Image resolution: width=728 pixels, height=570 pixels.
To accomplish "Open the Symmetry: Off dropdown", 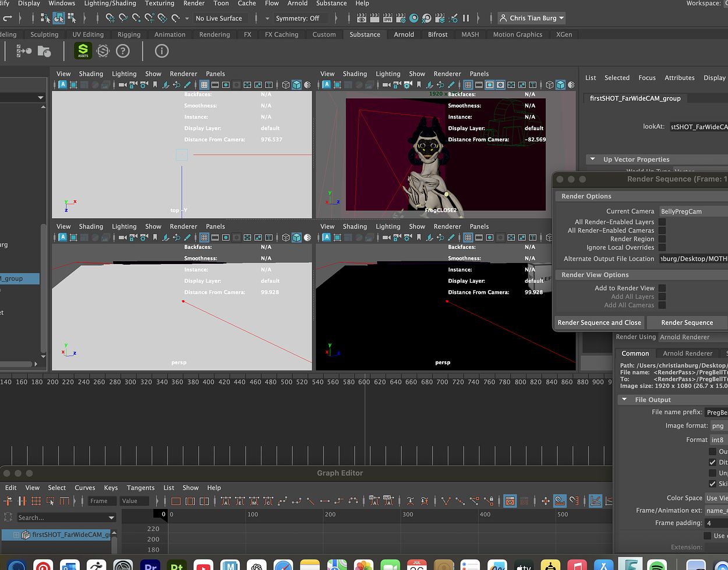I will coord(298,19).
